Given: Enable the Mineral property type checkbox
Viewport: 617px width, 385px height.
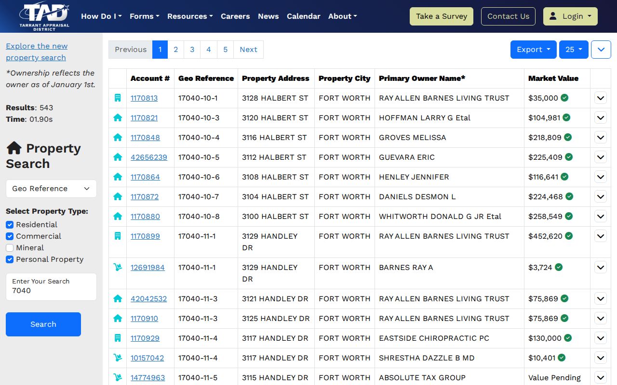Looking at the screenshot, I should (10, 248).
